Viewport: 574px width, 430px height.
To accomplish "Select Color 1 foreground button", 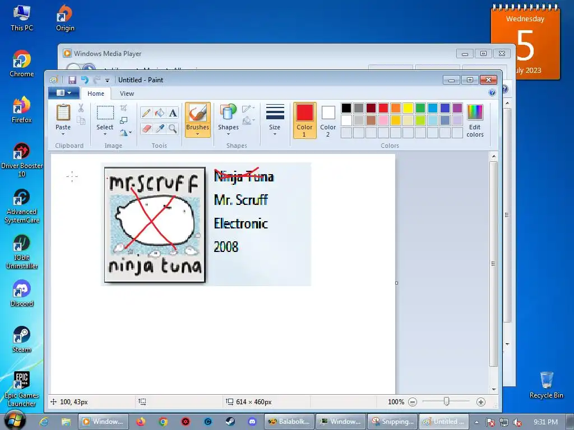I will (x=304, y=120).
